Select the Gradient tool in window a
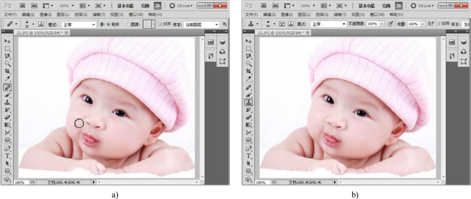 pos(7,125)
